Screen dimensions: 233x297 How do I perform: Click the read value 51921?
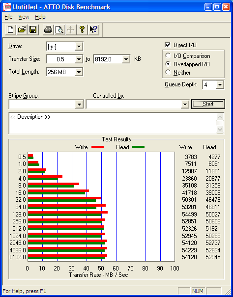(213, 229)
